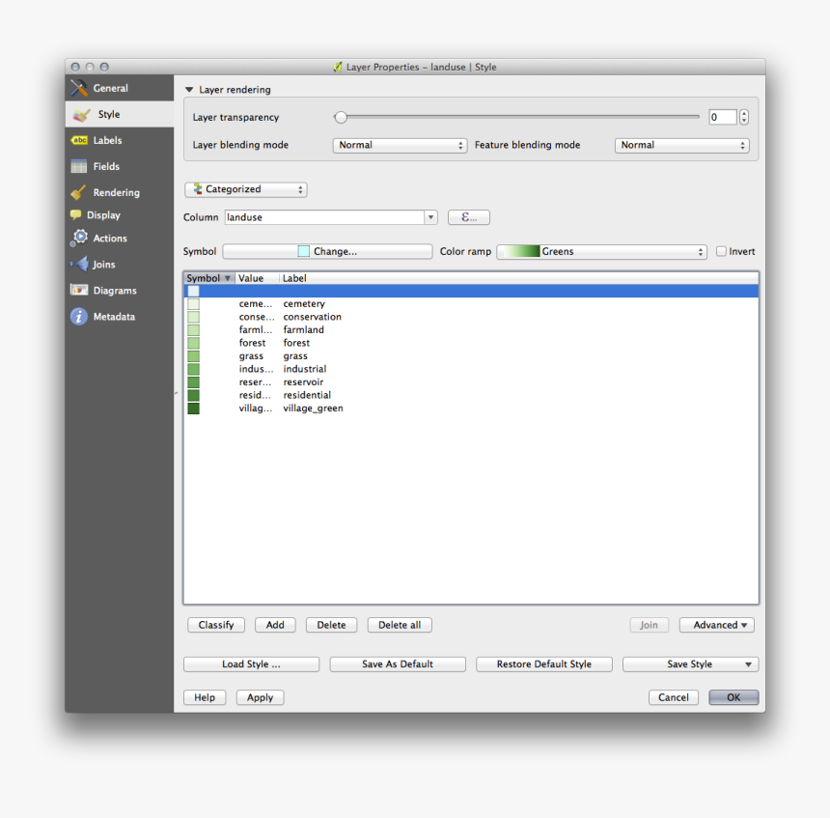This screenshot has width=830, height=818.
Task: Enable the Invert color ramp checkbox
Action: point(721,251)
